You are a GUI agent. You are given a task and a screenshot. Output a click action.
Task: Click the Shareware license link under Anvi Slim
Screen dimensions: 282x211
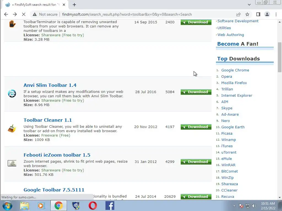point(63,101)
